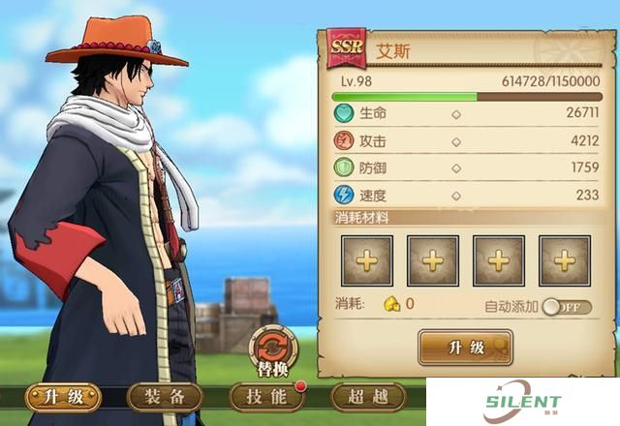Click the 升级 button in the panel
This screenshot has height=426, width=620.
click(465, 348)
